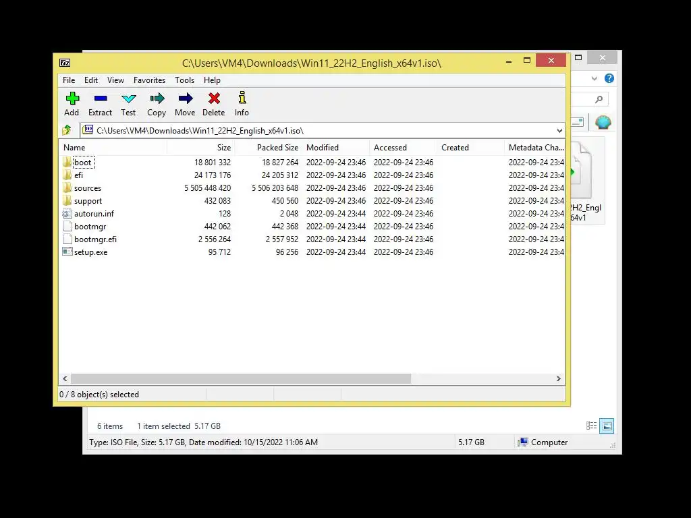This screenshot has height=518, width=691.
Task: Go up one folder level icon
Action: coord(67,130)
